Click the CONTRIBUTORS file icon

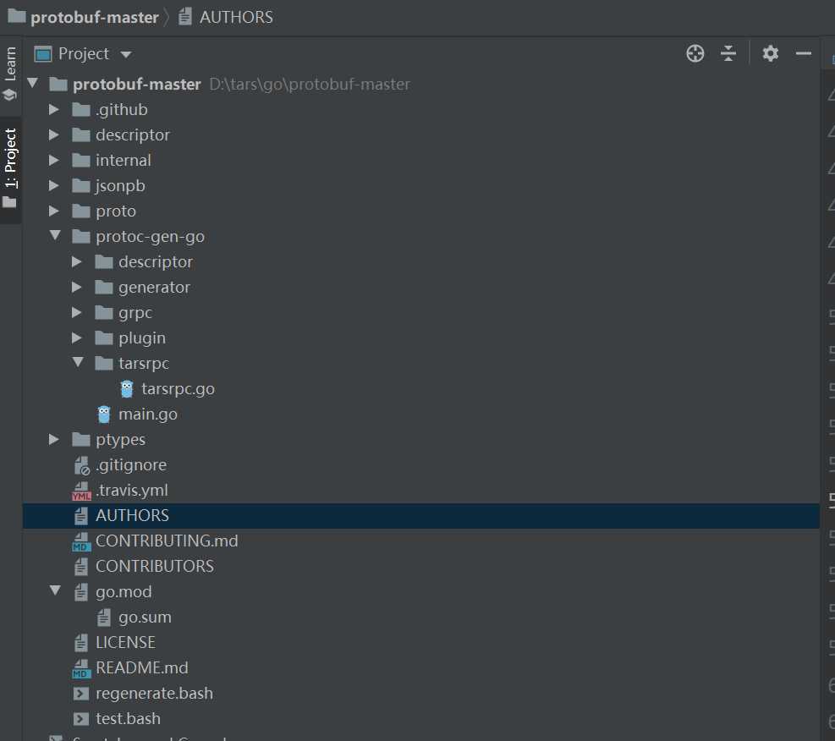(x=81, y=567)
